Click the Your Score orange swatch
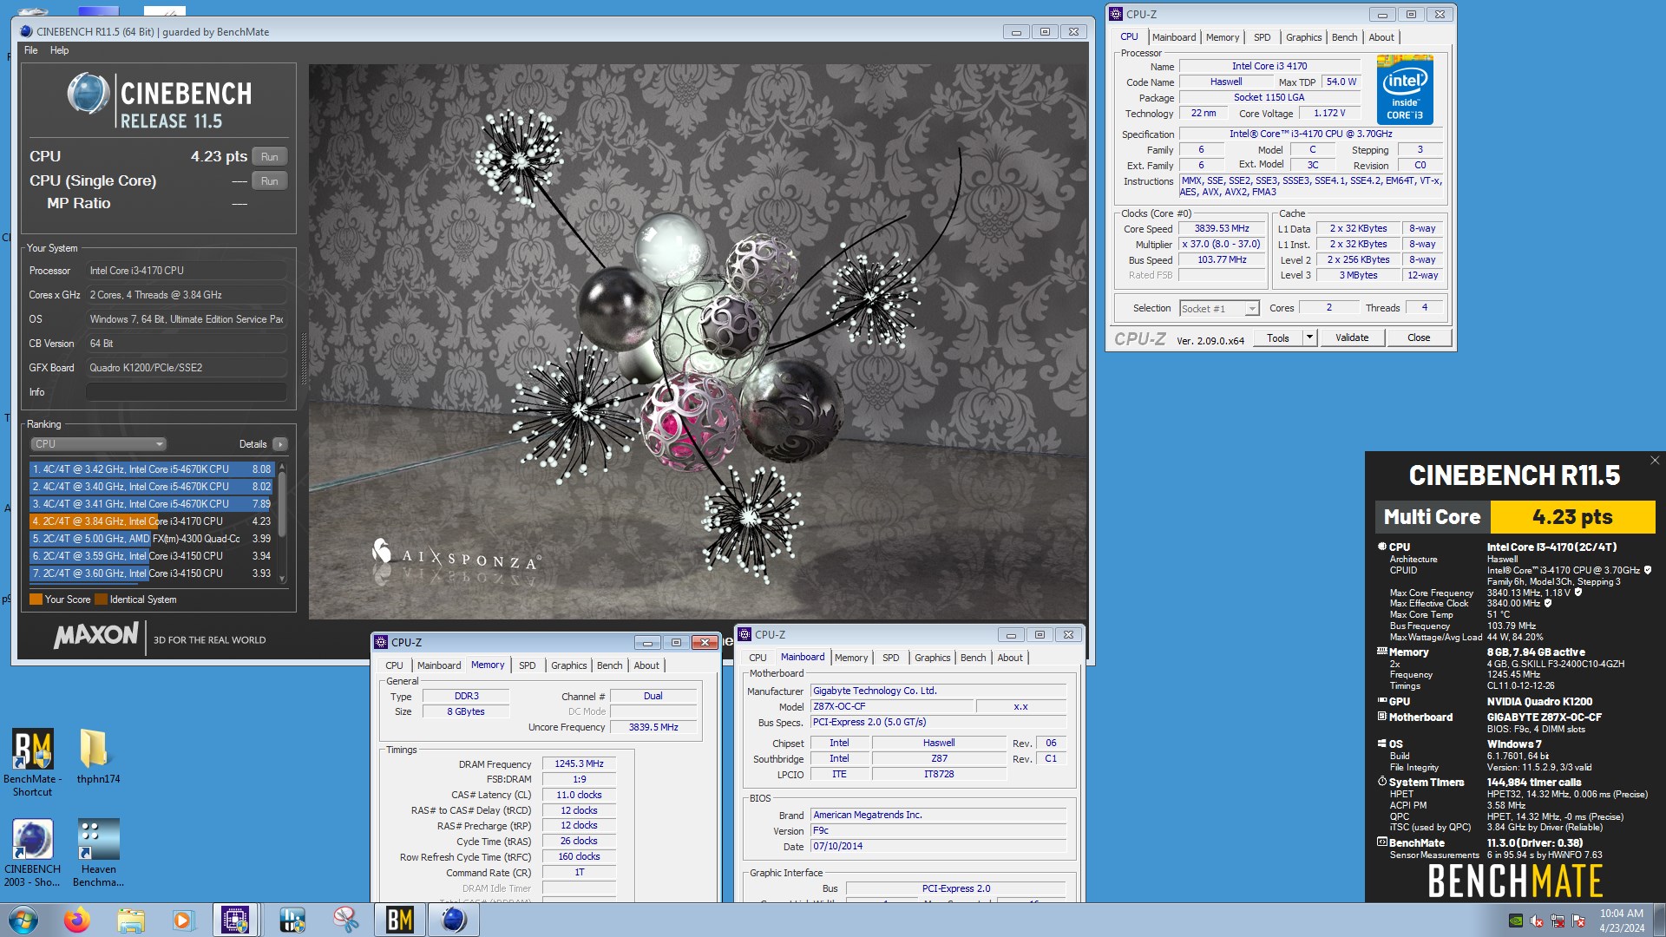Viewport: 1666px width, 937px height. [36, 600]
